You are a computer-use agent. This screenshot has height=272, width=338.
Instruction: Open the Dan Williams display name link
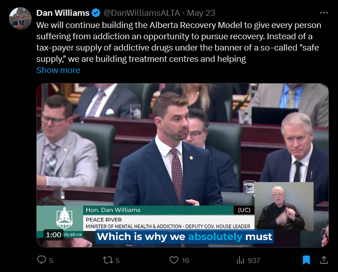63,13
